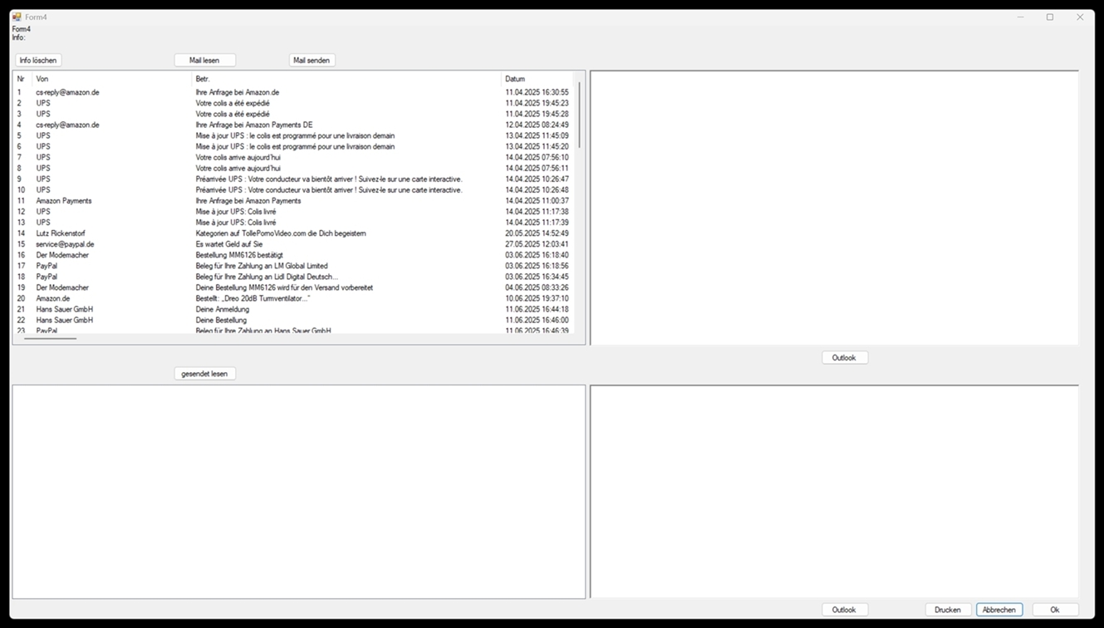Sort the list by the Von column header

click(42, 79)
